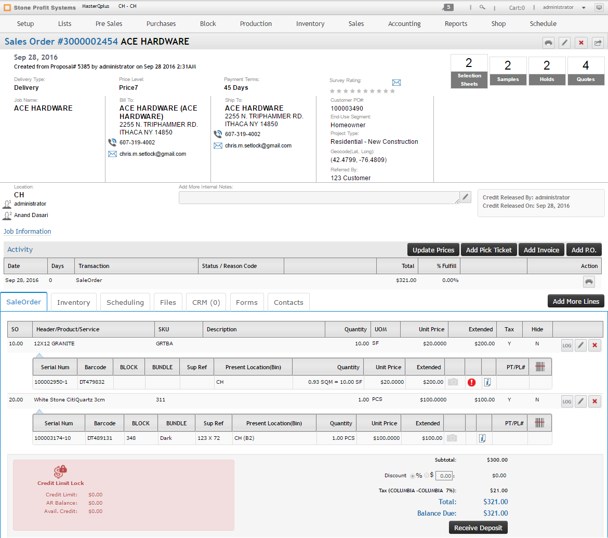Click the chat icon in top right corner
This screenshot has width=608, height=538.
[x=599, y=7]
